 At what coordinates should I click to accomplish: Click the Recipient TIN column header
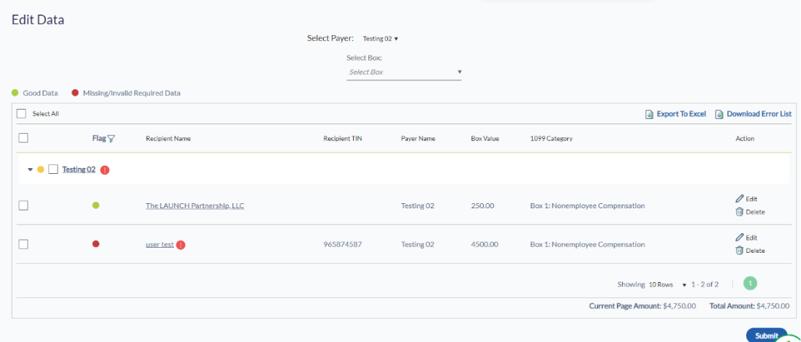(343, 138)
